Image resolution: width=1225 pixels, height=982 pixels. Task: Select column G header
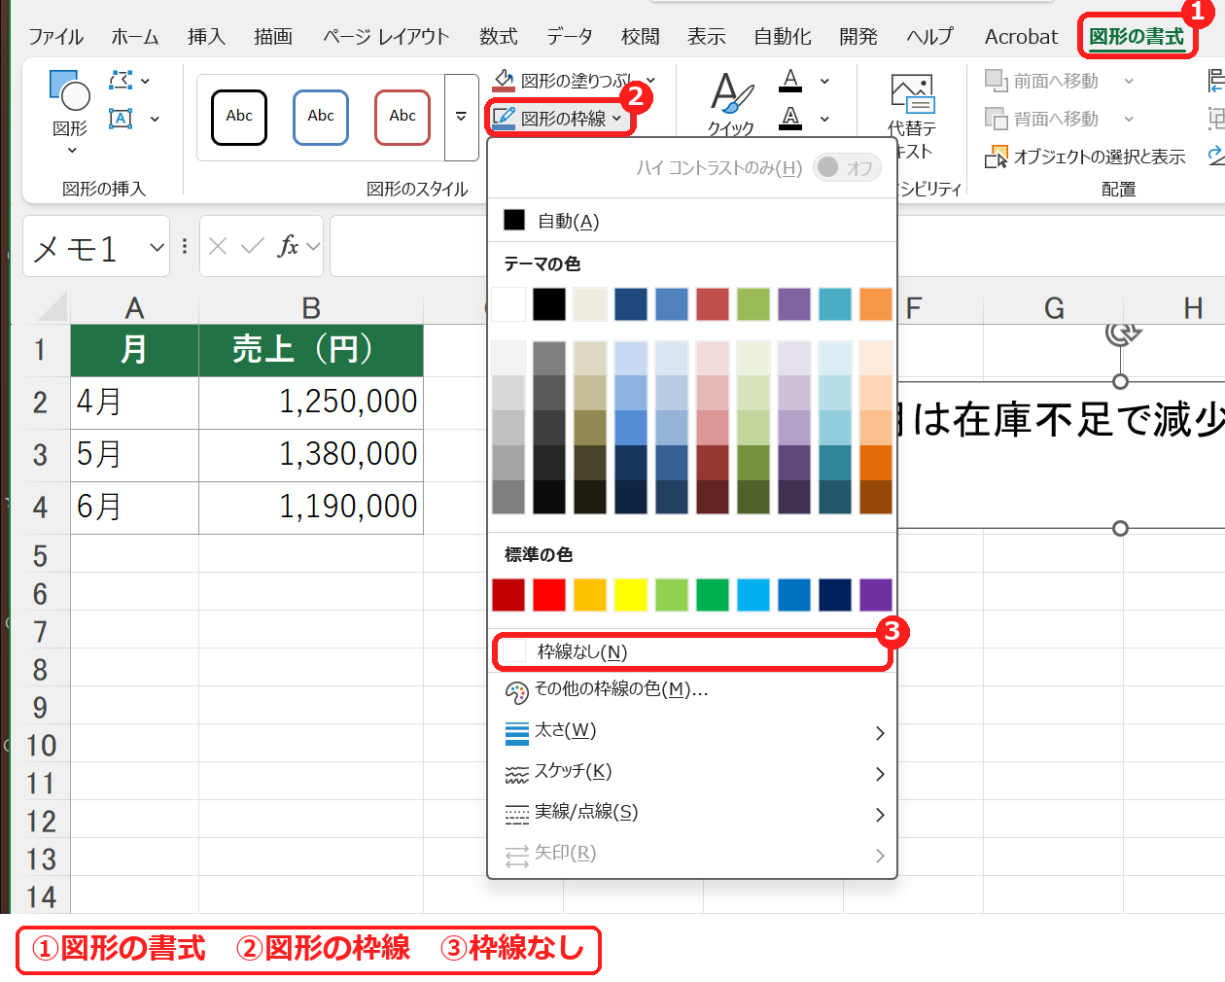click(x=1054, y=308)
